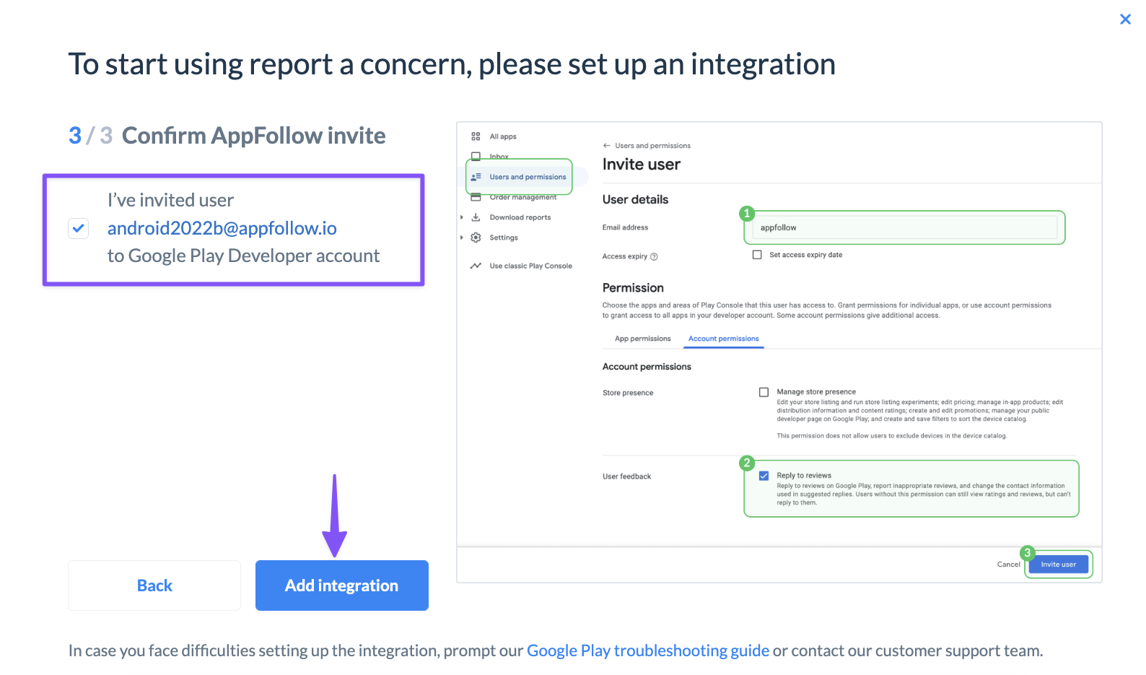Click the "Invite user" page heading in the illustration

point(642,165)
